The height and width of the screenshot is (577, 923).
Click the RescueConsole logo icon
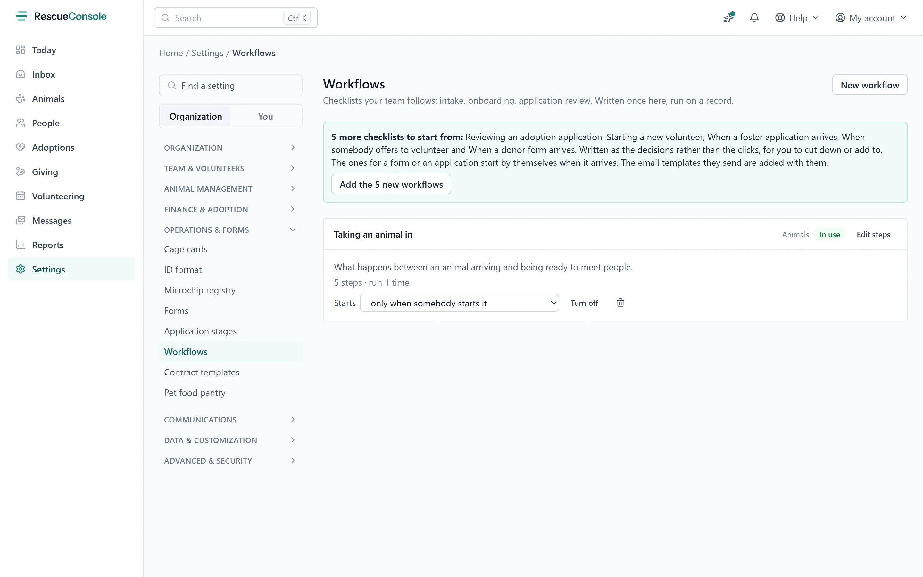pos(21,16)
